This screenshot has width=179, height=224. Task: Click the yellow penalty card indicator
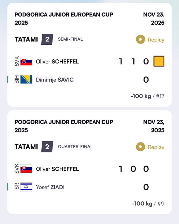[159, 61]
